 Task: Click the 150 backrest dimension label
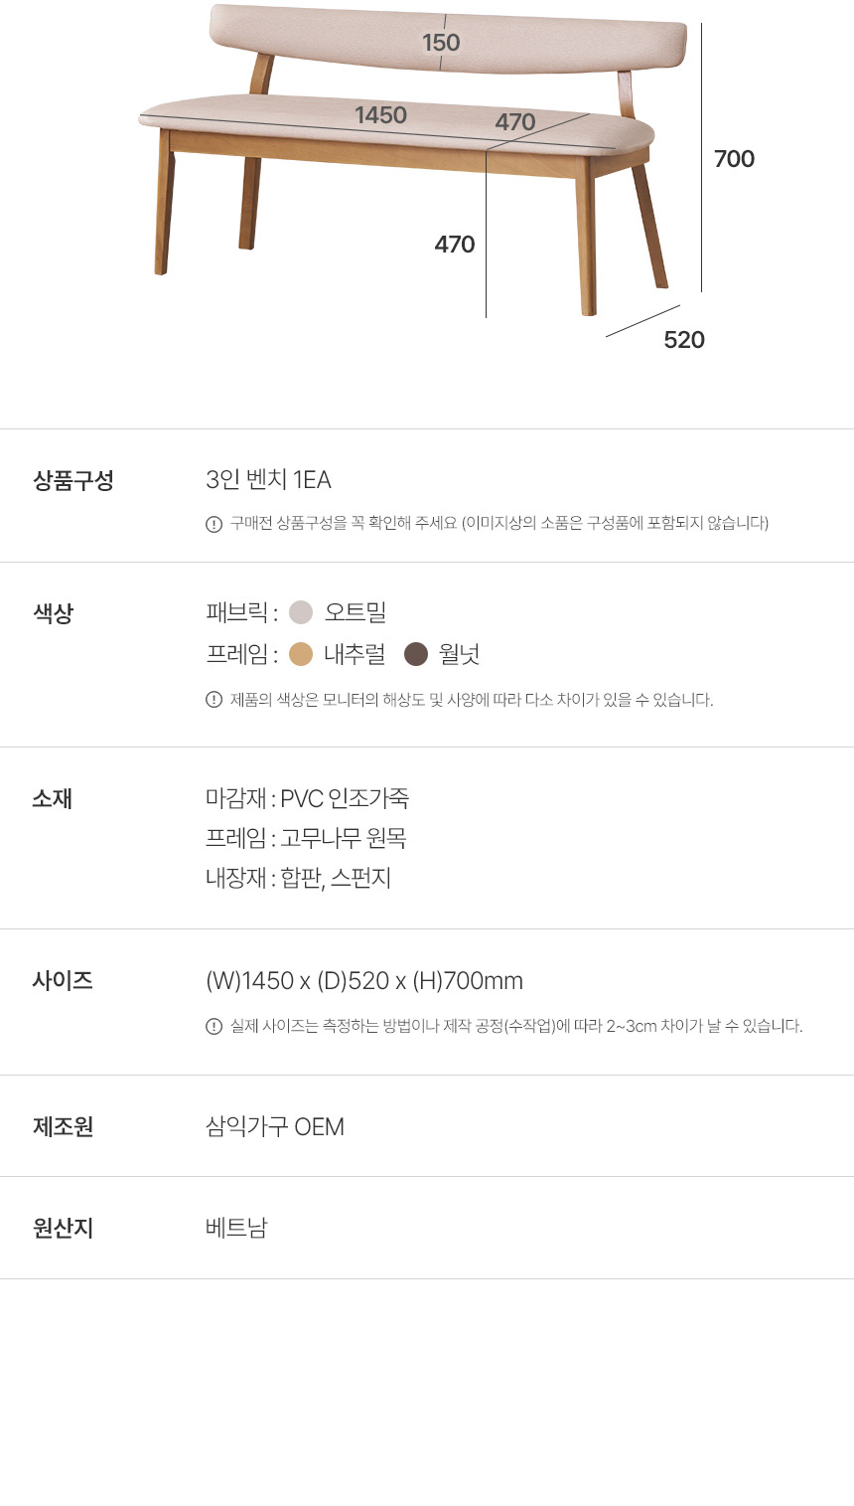click(x=441, y=43)
